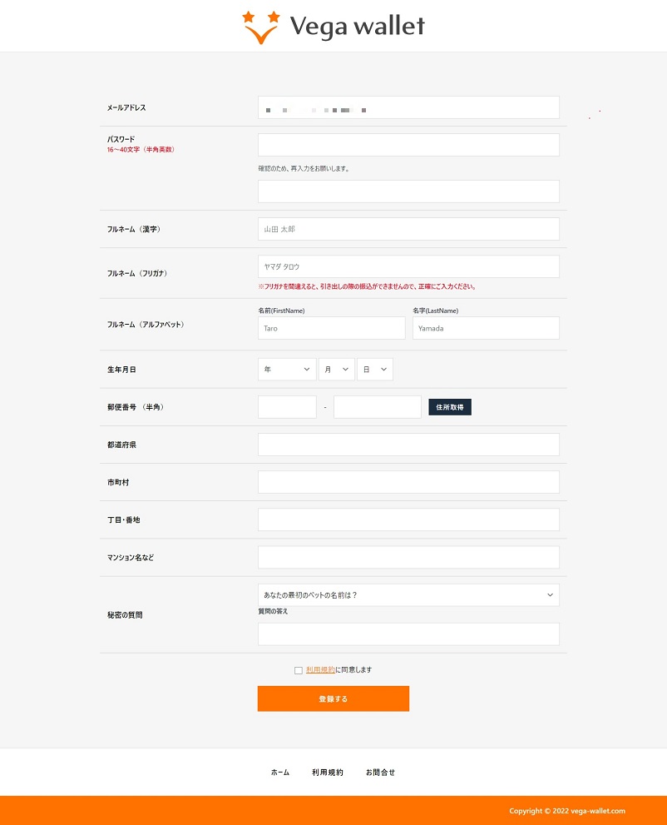Viewport: 667px width, 825px height.
Task: Click the FirstName field with Taro placeholder
Action: 332,328
